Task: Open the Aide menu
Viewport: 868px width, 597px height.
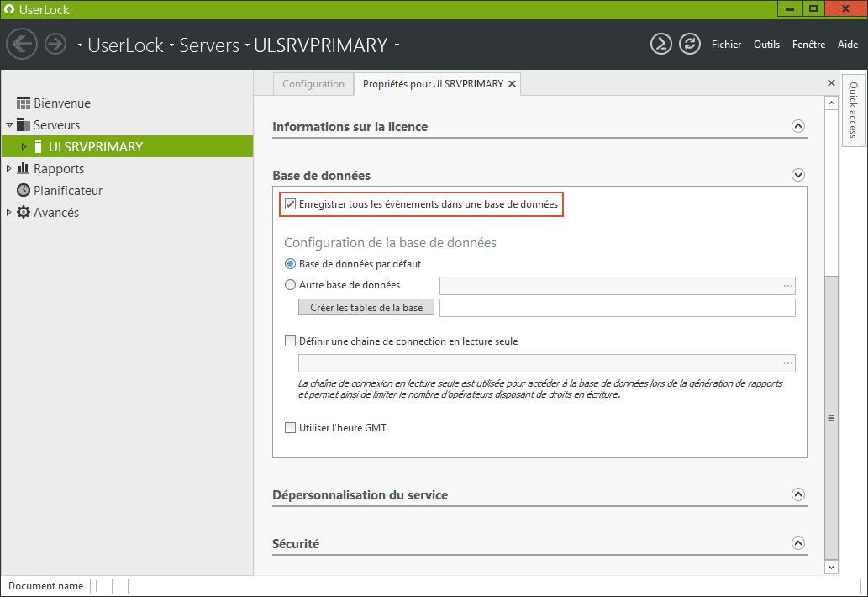Action: click(848, 45)
